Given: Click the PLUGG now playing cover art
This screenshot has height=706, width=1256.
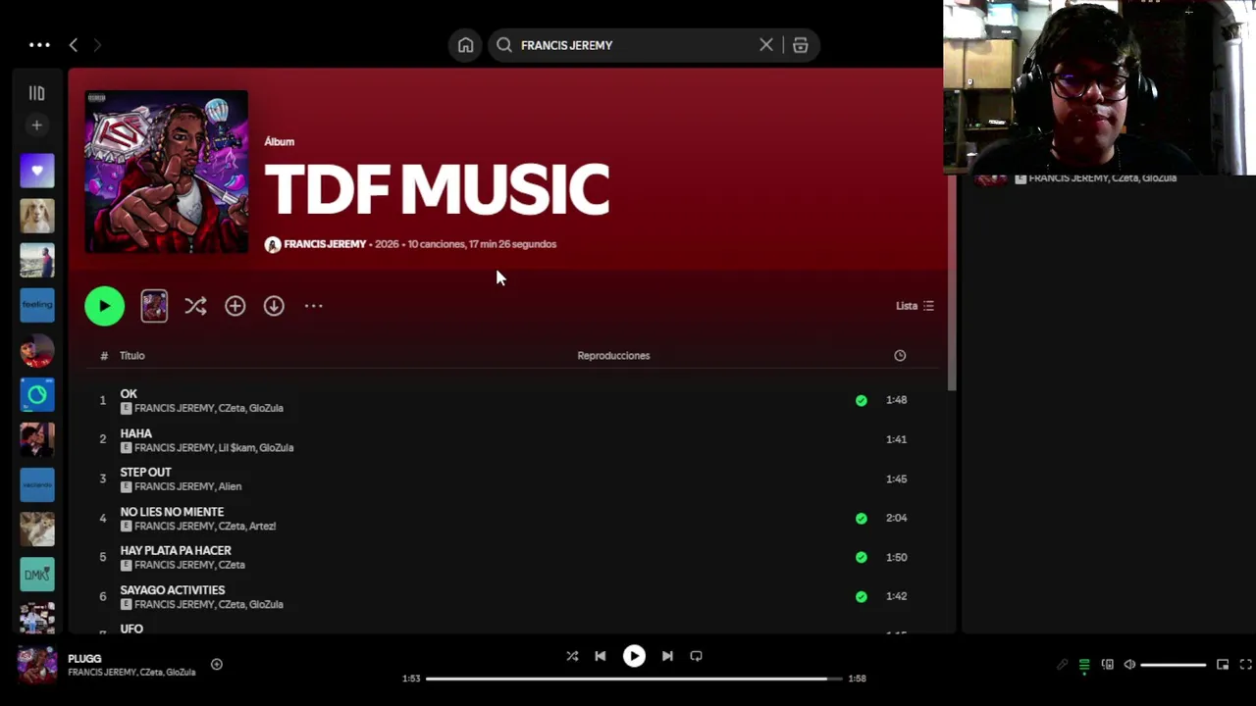Looking at the screenshot, I should pyautogui.click(x=37, y=665).
